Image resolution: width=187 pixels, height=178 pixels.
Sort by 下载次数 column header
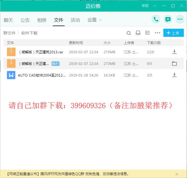pos(154,43)
